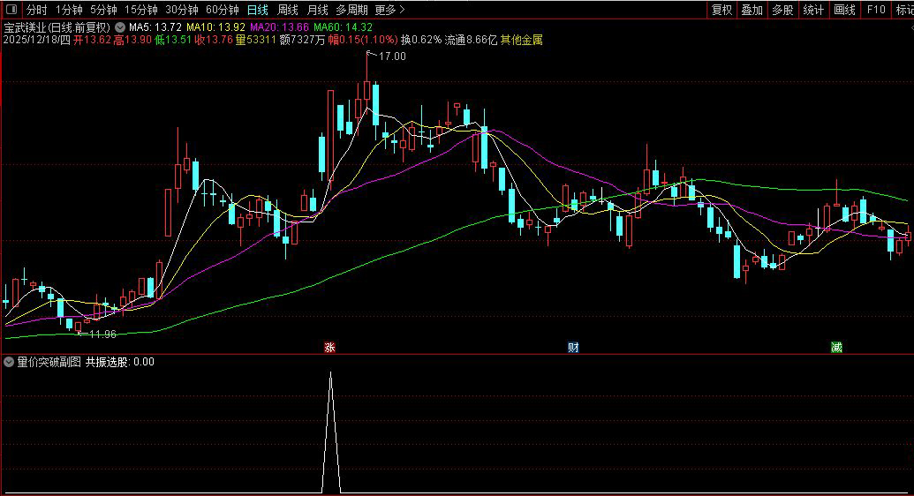
Task: Click the 换0.62% turnover value
Action: pos(421,41)
